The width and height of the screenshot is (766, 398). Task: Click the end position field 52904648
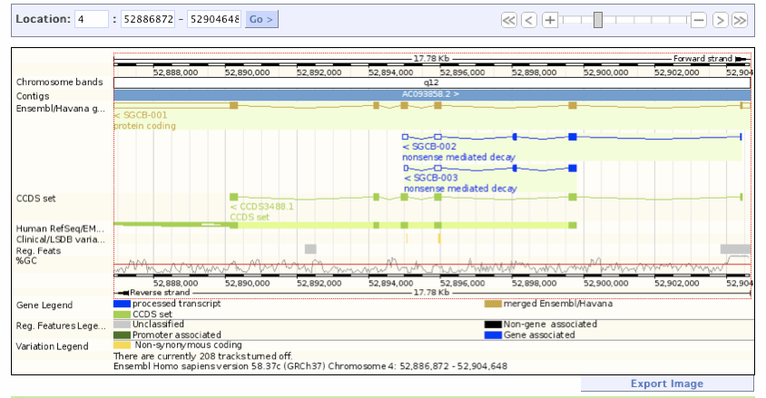coord(213,19)
